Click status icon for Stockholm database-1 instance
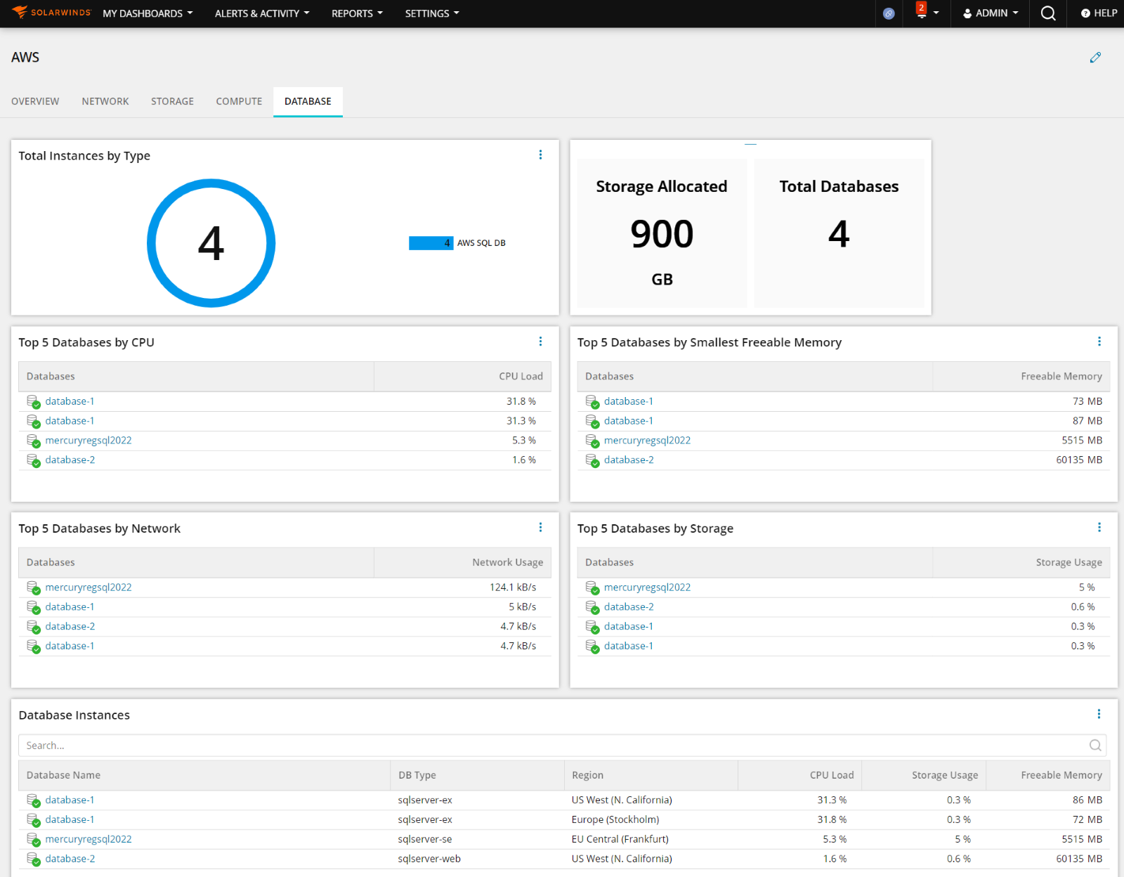 [x=33, y=821]
